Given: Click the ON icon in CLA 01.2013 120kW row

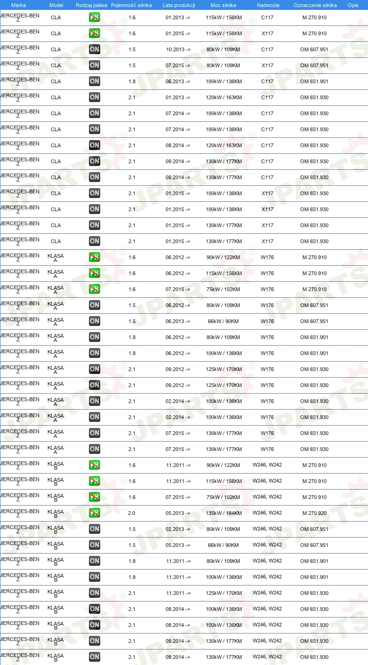Looking at the screenshot, I should 95,97.
